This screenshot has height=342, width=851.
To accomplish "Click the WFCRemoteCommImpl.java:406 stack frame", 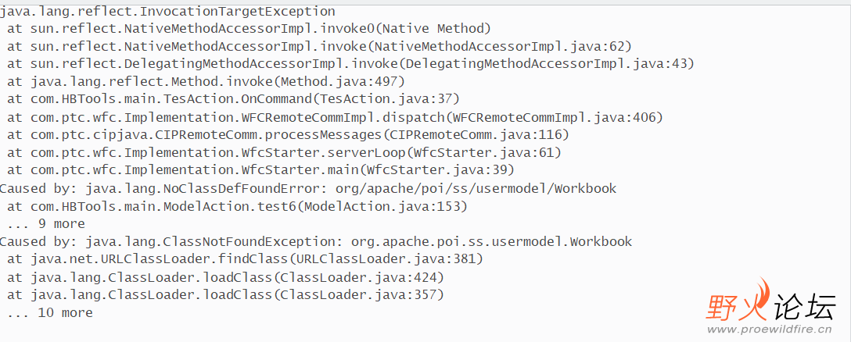I will 335,117.
